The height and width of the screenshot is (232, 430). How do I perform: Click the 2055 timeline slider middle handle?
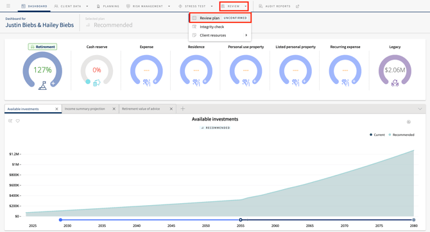pos(241,220)
